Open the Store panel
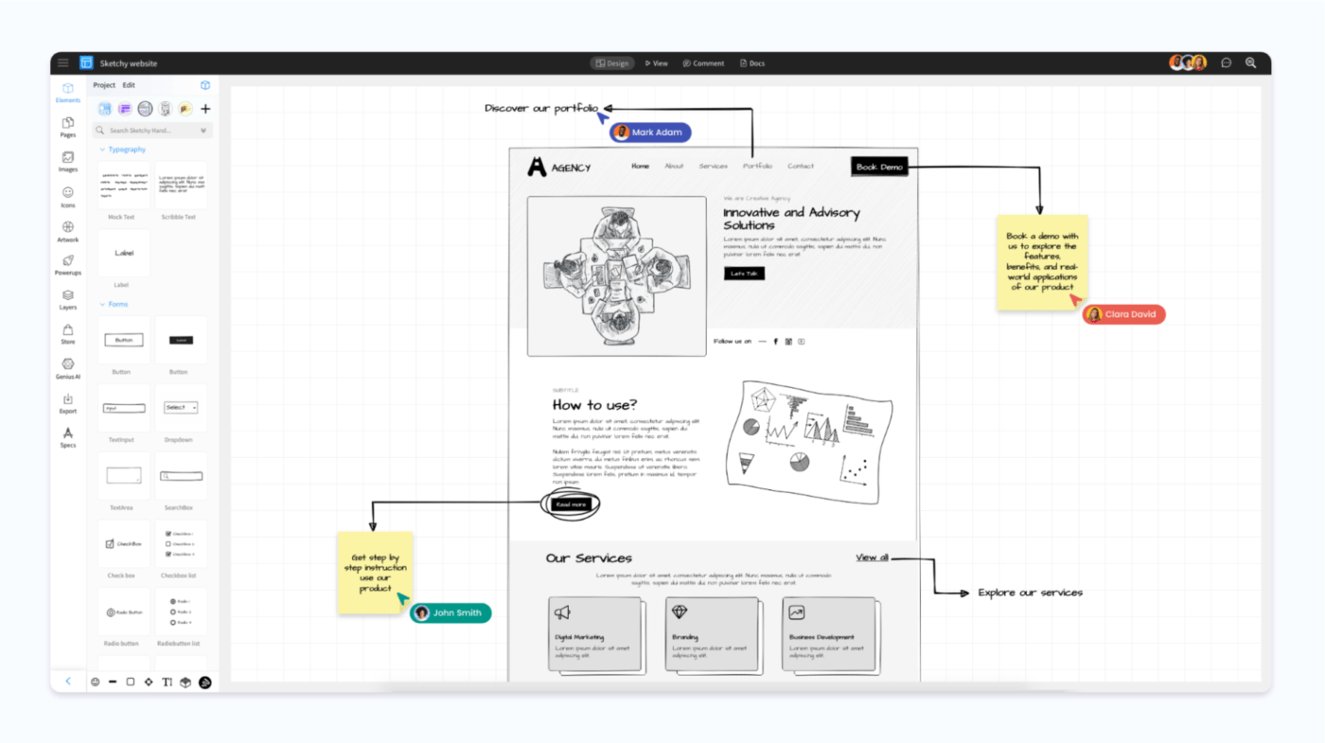The height and width of the screenshot is (743, 1325). click(x=68, y=334)
